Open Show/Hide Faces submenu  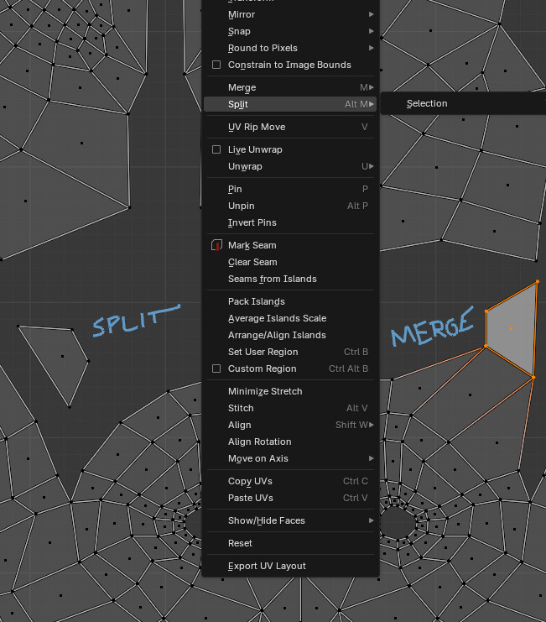coord(290,520)
